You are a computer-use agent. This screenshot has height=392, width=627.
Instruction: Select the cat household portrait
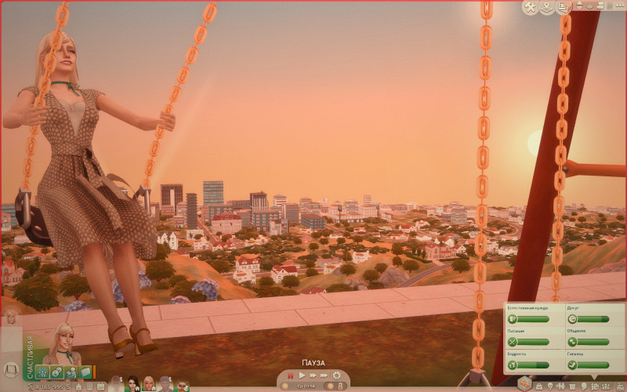point(183,385)
